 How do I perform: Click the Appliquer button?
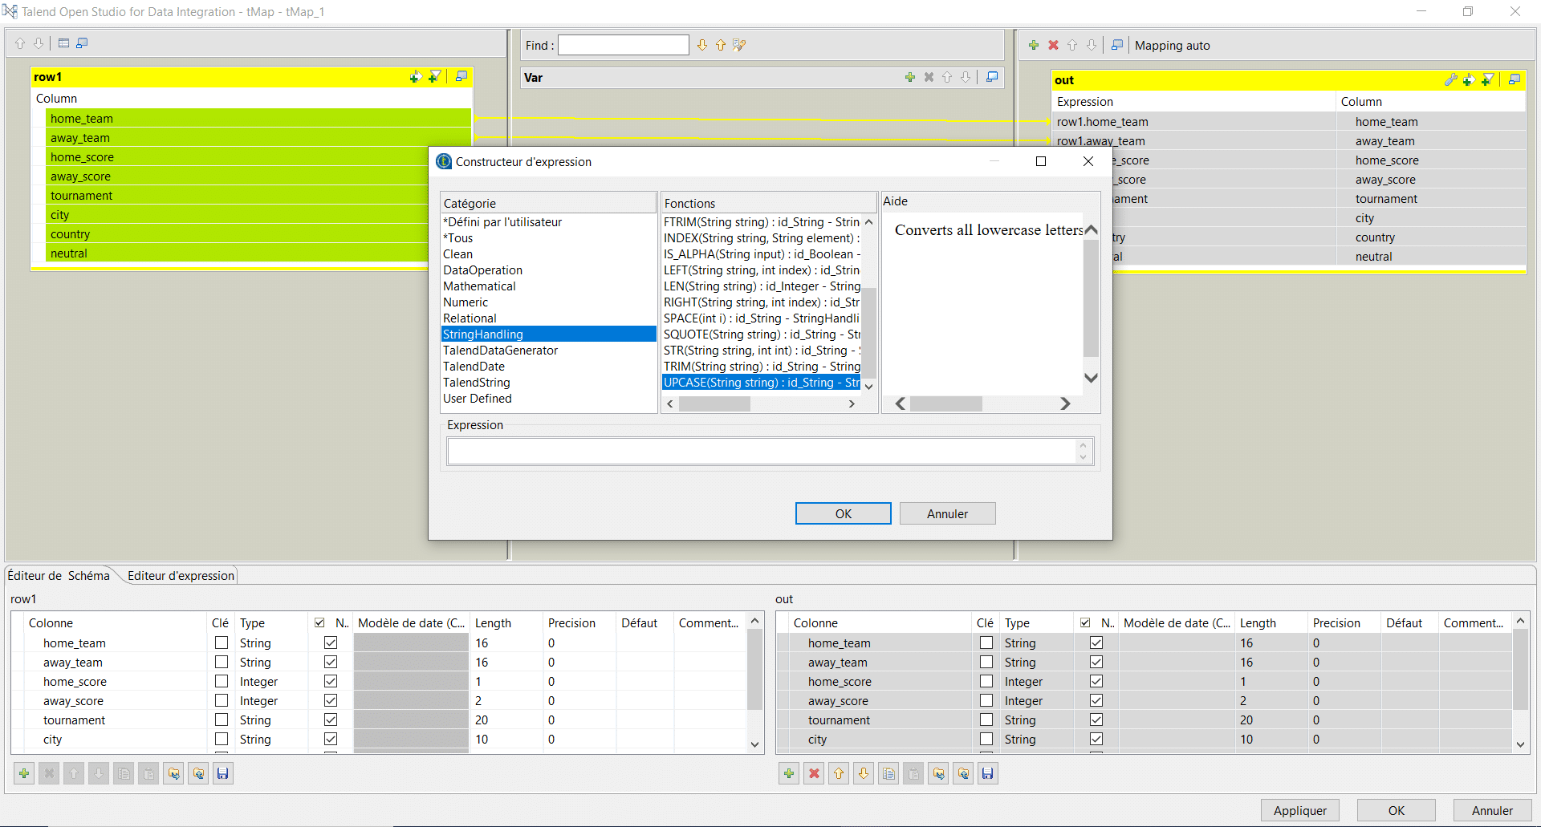1299,810
